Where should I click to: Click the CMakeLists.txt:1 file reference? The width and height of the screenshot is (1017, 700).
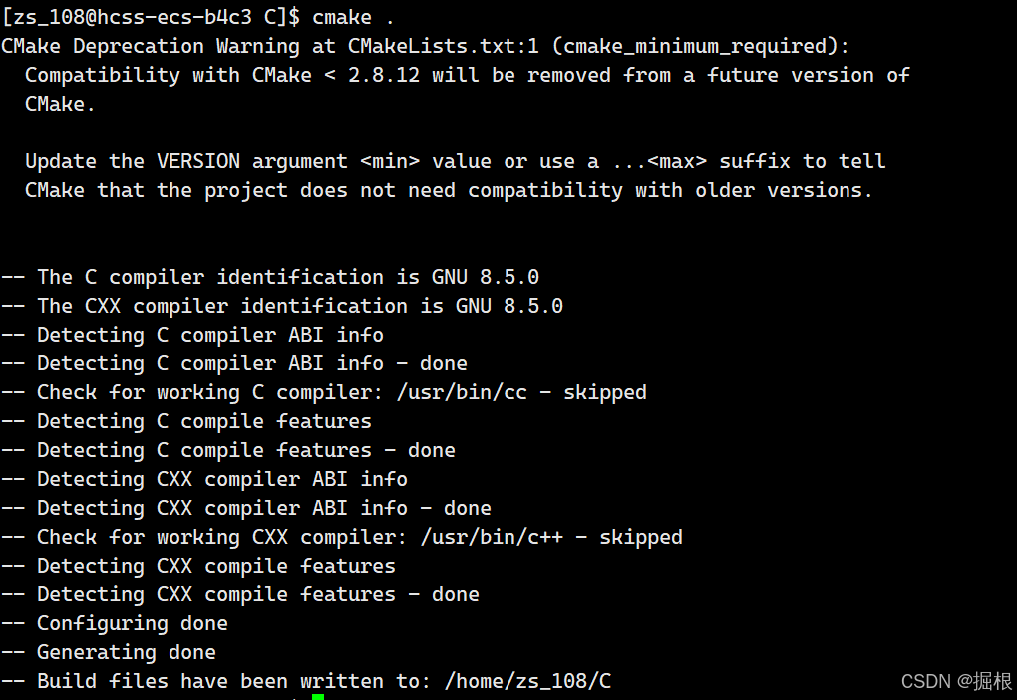coord(444,46)
